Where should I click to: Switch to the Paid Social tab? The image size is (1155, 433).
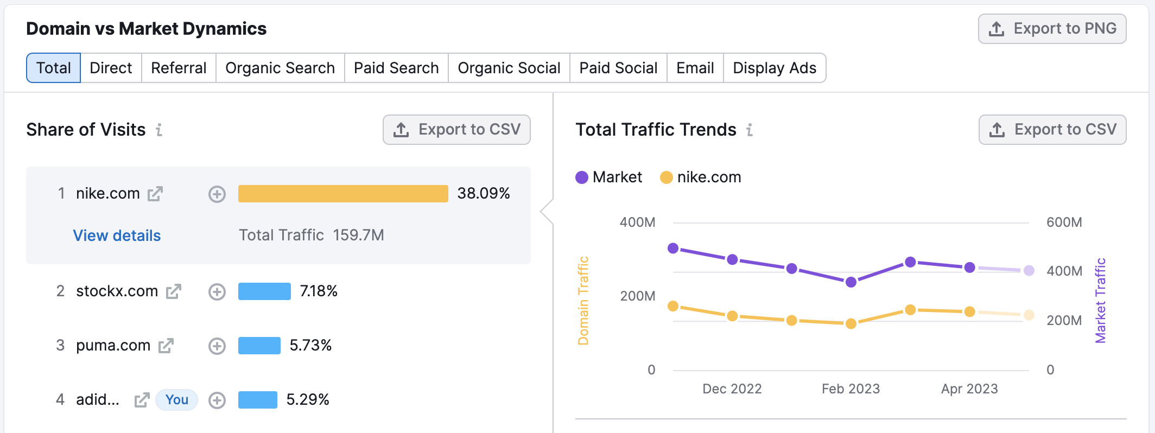[x=618, y=68]
